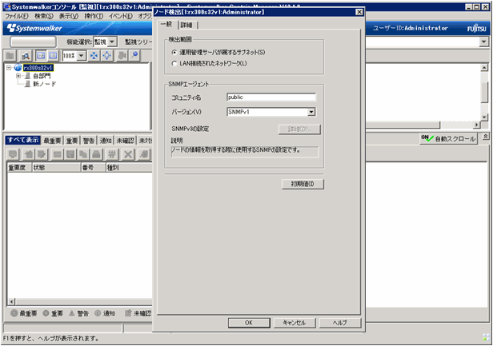Click the speech bubble icon in event toolbar
The height and width of the screenshot is (346, 493).
(13, 154)
